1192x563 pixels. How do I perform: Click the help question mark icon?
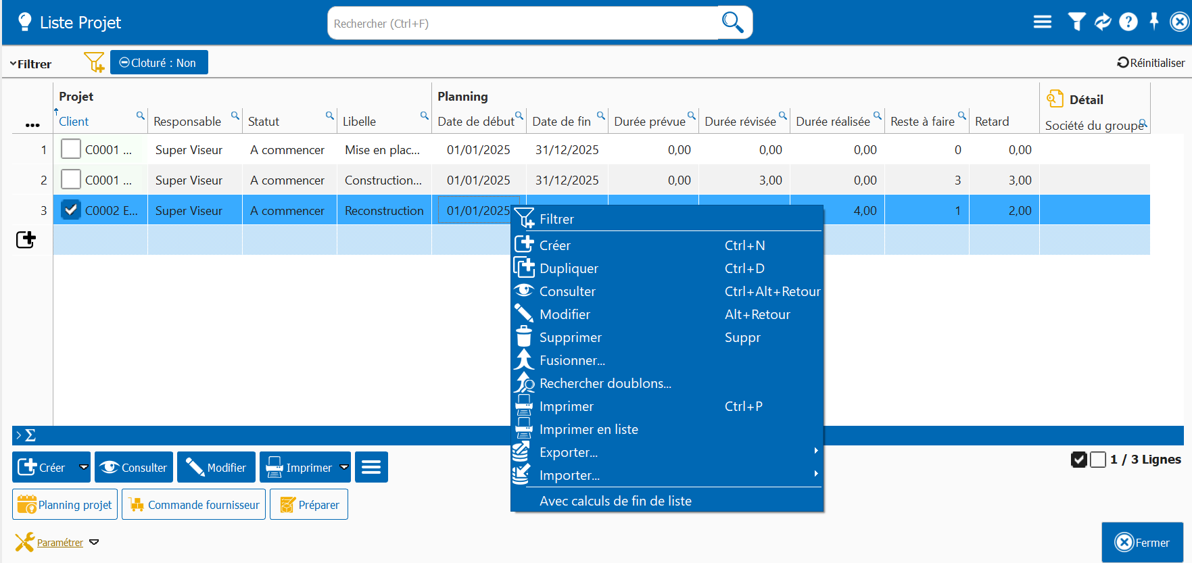(1128, 22)
